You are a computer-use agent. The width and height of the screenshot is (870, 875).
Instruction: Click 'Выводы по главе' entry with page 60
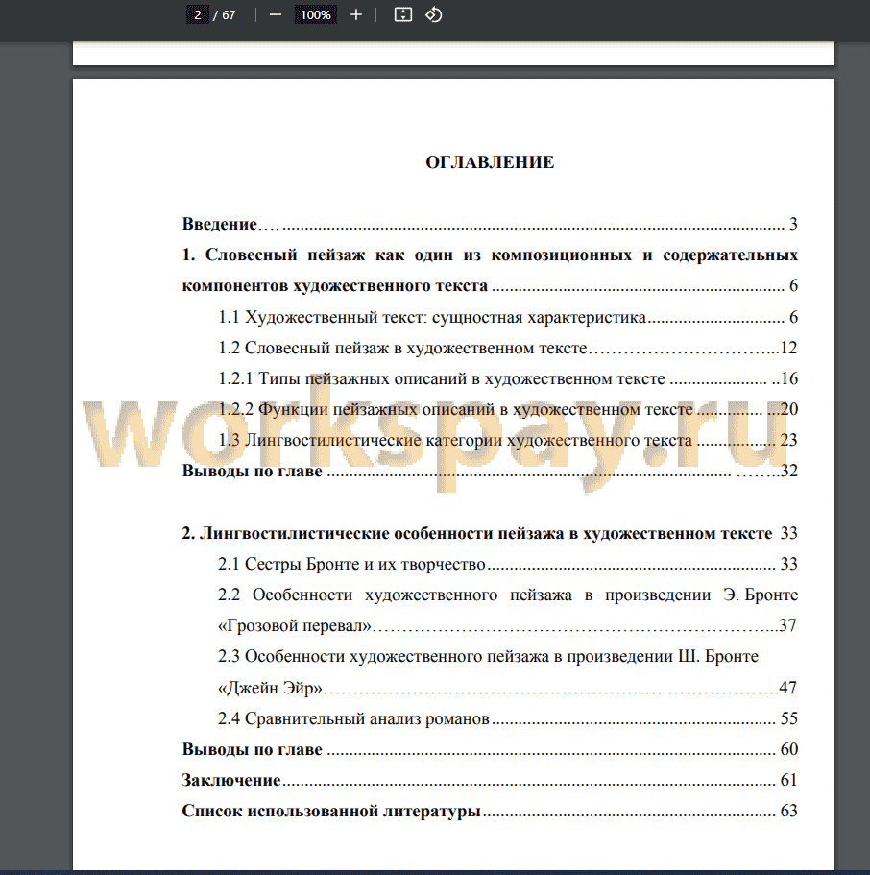[490, 749]
